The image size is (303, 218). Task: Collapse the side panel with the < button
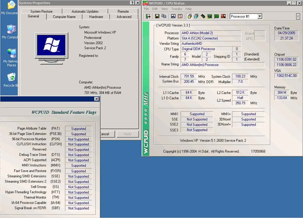(298, 16)
